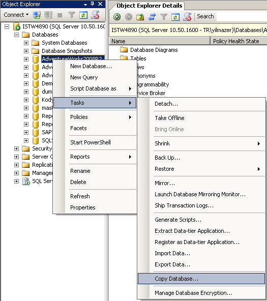Choose Take Offline
Screen dimensions: 267x301
pos(201,118)
